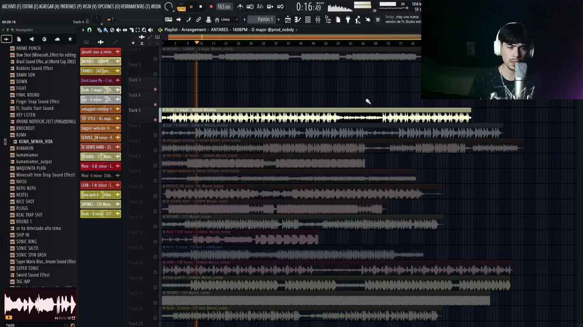Select the Dont Leave Me clip in picker

pos(101,80)
